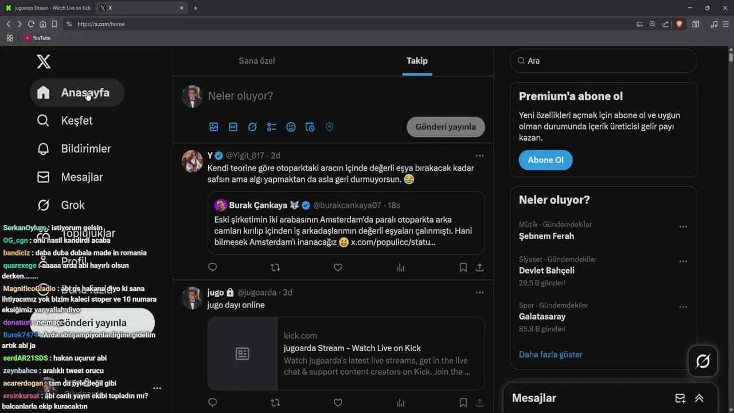Open the Devlet Bahçeli trending topic
This screenshot has width=734, height=413.
coord(546,270)
